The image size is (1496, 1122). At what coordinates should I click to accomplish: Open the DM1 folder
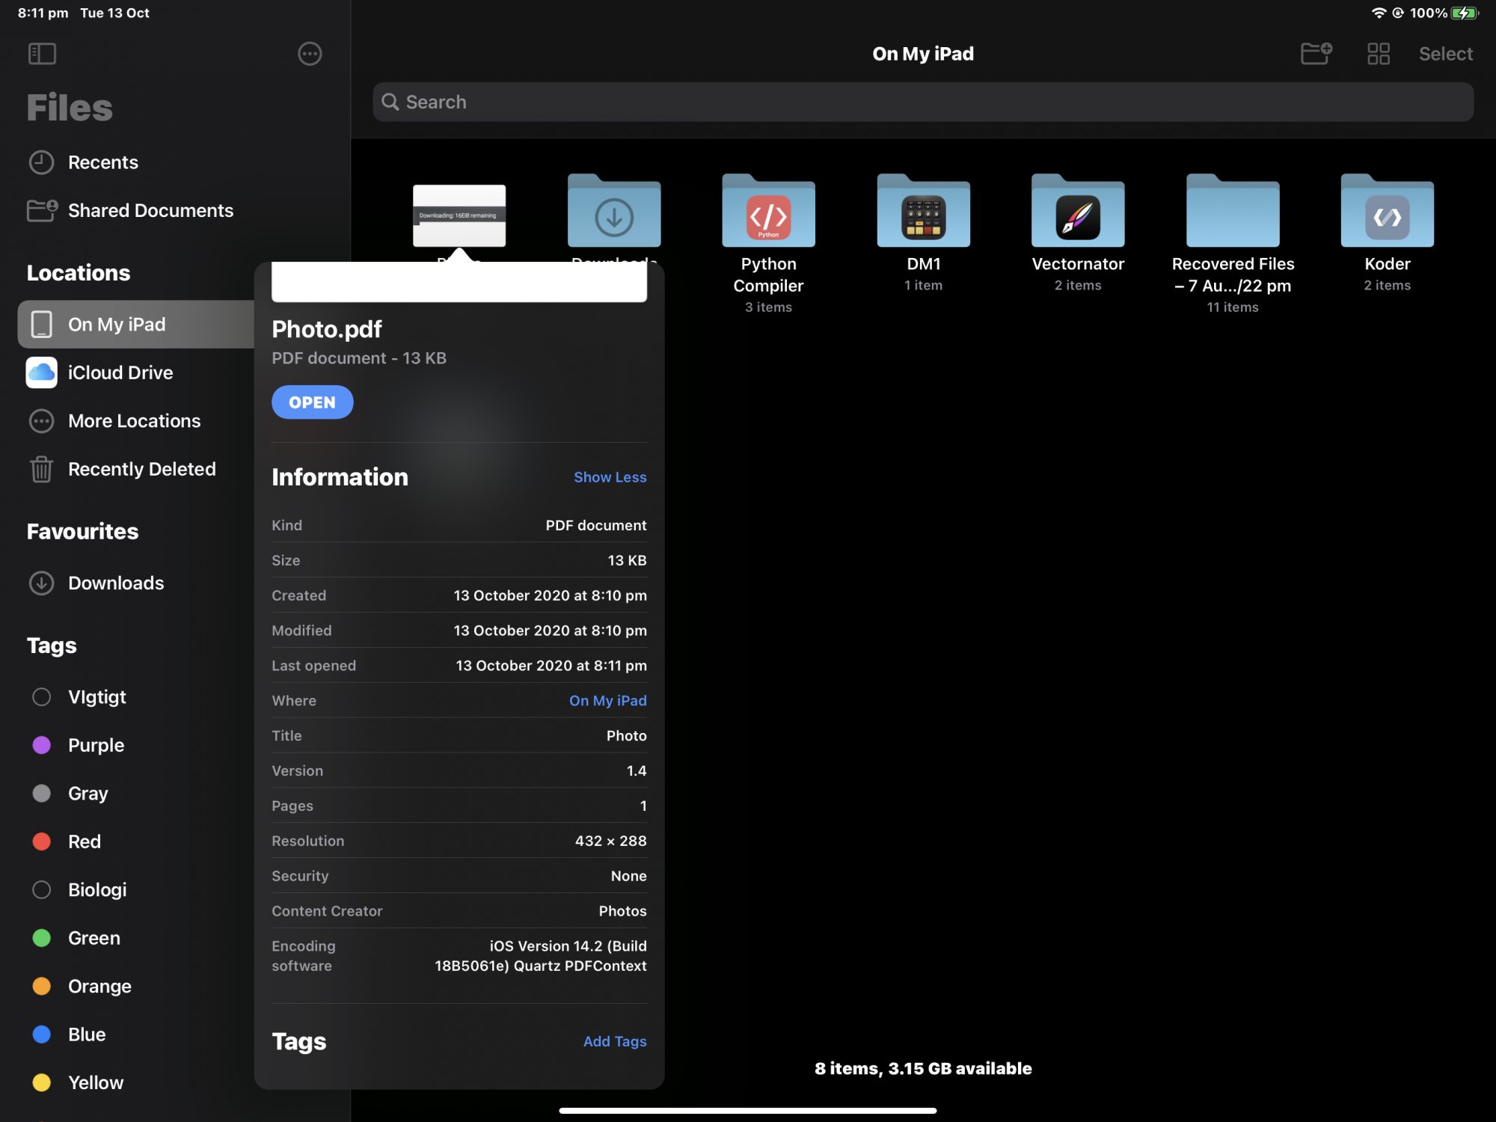pyautogui.click(x=923, y=212)
